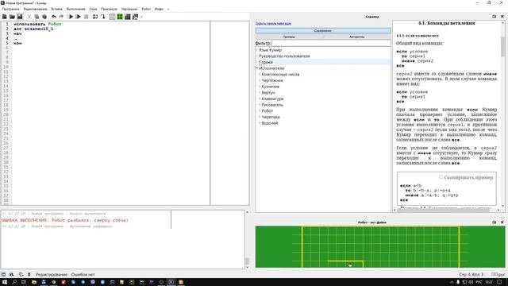The width and height of the screenshot is (508, 286).
Task: Expand the Кузнечик help node
Action: [260, 87]
